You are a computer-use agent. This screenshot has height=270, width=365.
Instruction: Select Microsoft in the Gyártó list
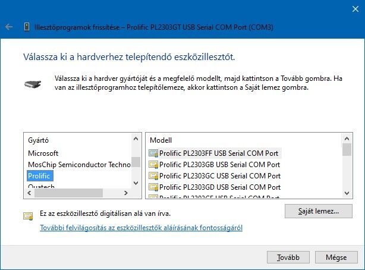pos(43,153)
